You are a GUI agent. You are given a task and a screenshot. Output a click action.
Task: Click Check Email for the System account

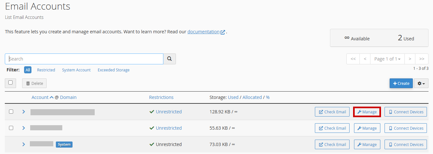tap(332, 144)
